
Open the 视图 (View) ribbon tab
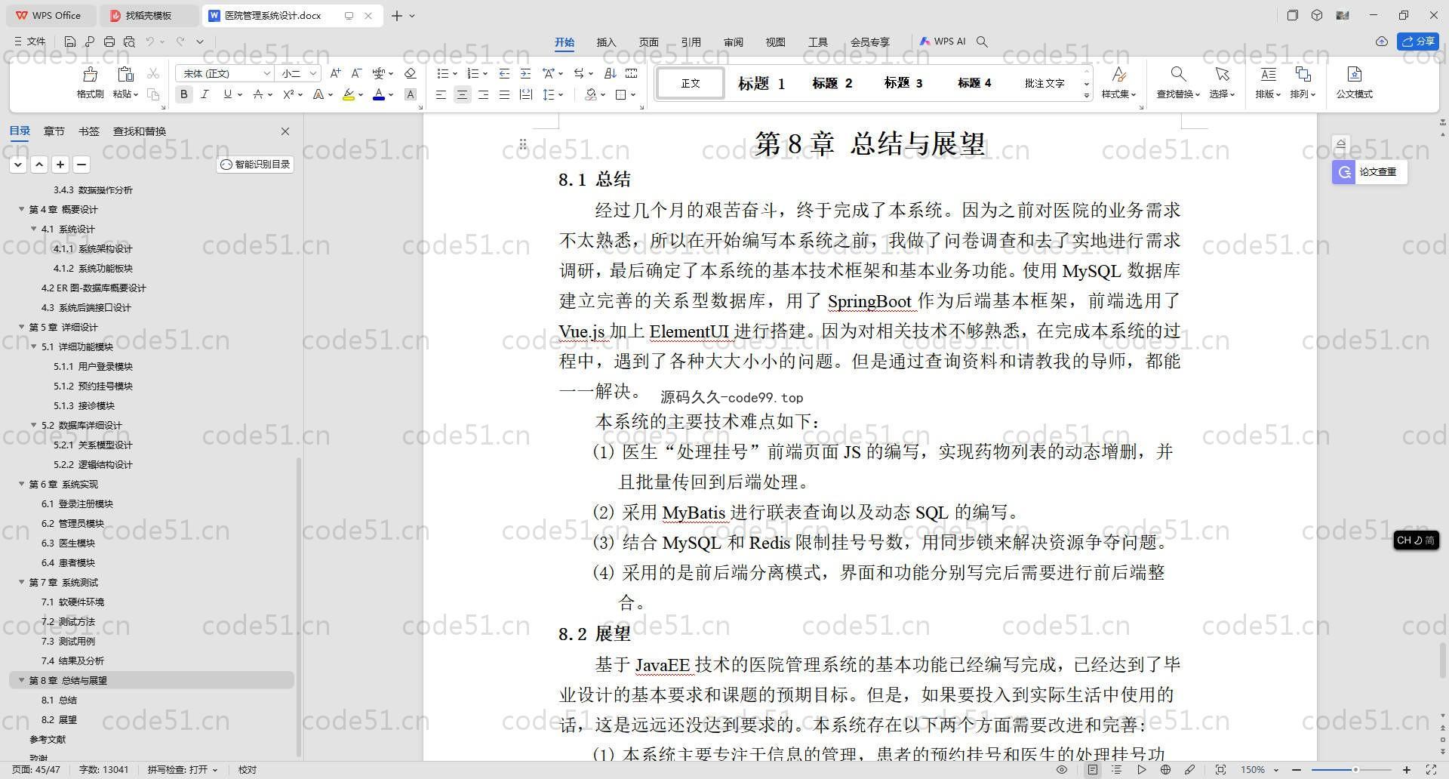775,42
